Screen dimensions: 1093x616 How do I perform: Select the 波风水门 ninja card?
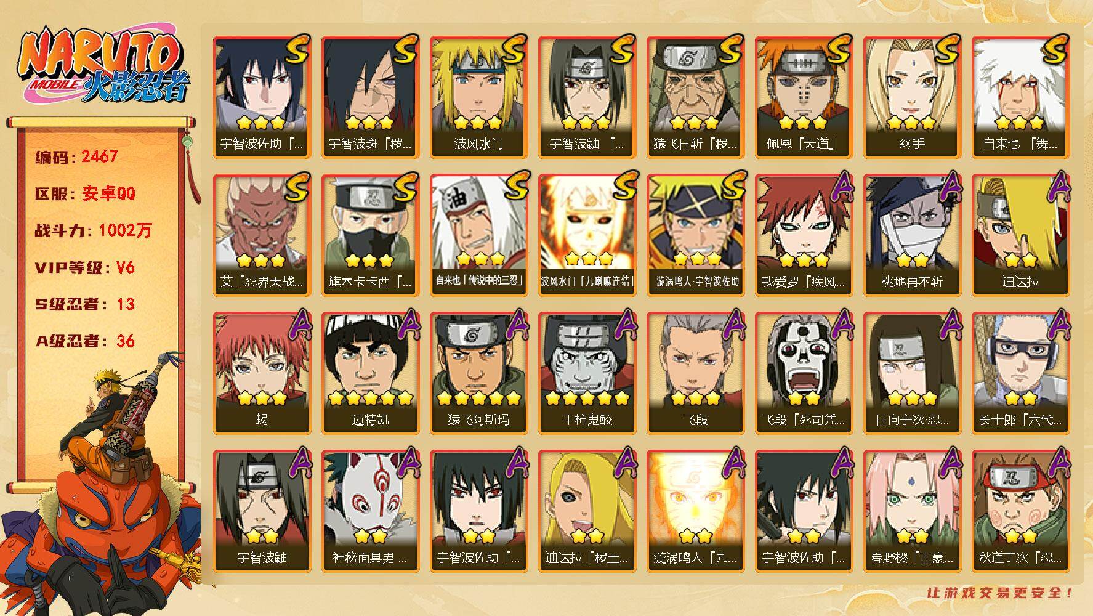(478, 97)
